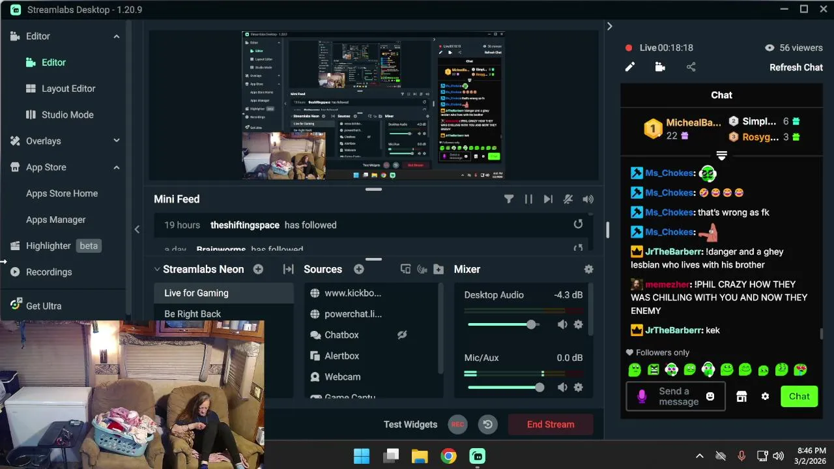Open scene transitions icon

click(x=288, y=269)
